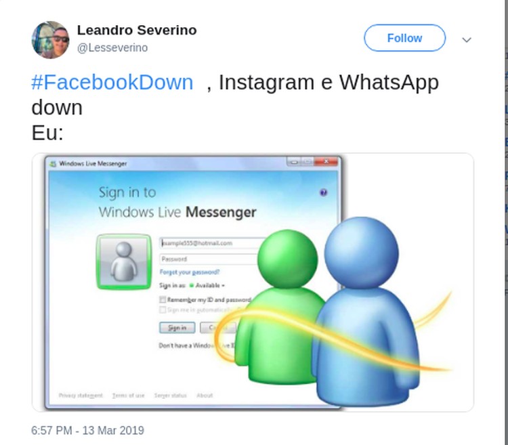Screen dimensions: 508x445
Task: Check Remember my ID and password
Action: pos(163,299)
